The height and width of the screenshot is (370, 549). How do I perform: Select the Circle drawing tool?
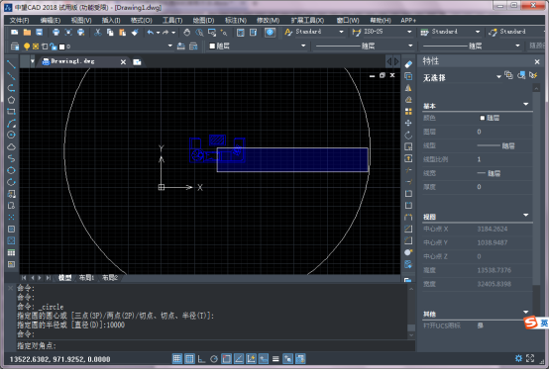click(x=11, y=135)
